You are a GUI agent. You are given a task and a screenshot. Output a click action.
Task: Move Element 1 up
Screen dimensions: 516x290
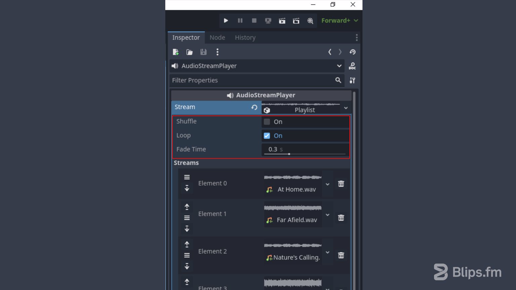pos(187,207)
